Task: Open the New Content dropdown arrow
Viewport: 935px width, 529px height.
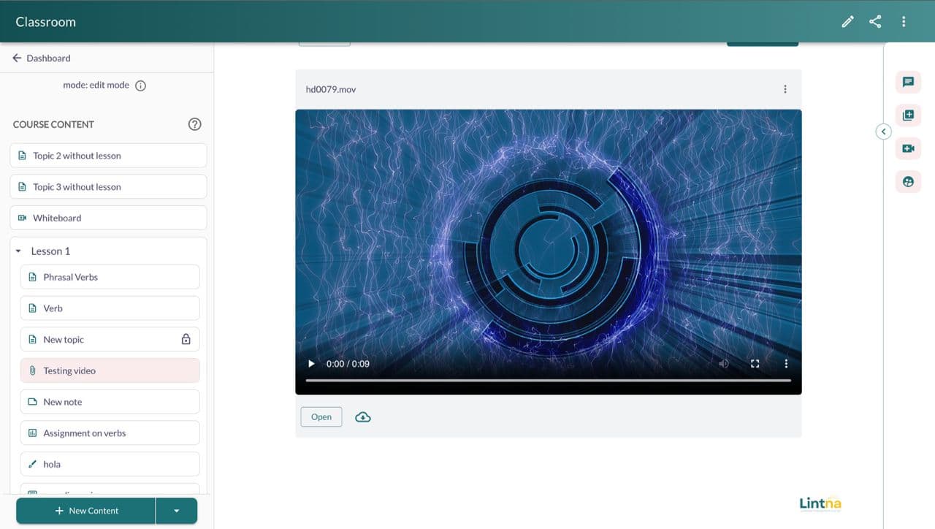Action: point(176,511)
